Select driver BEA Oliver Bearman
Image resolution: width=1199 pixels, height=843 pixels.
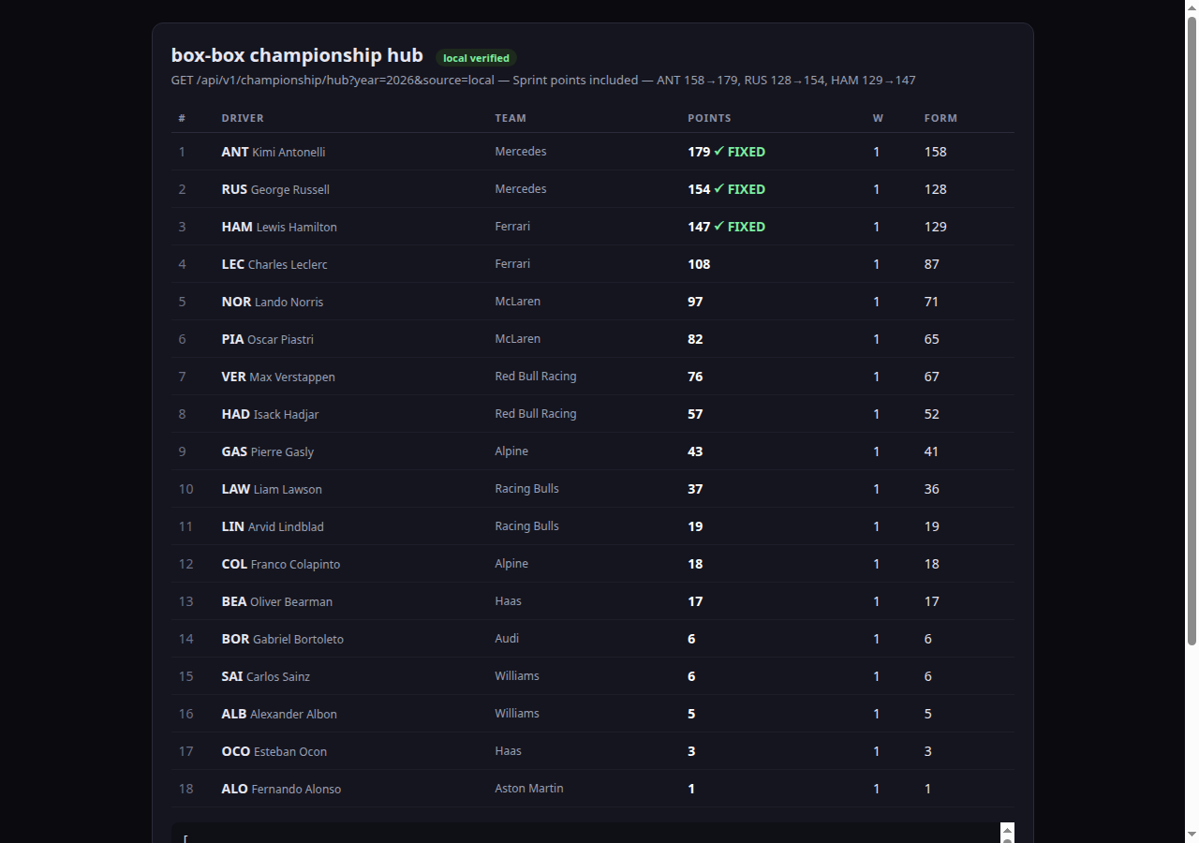click(277, 601)
